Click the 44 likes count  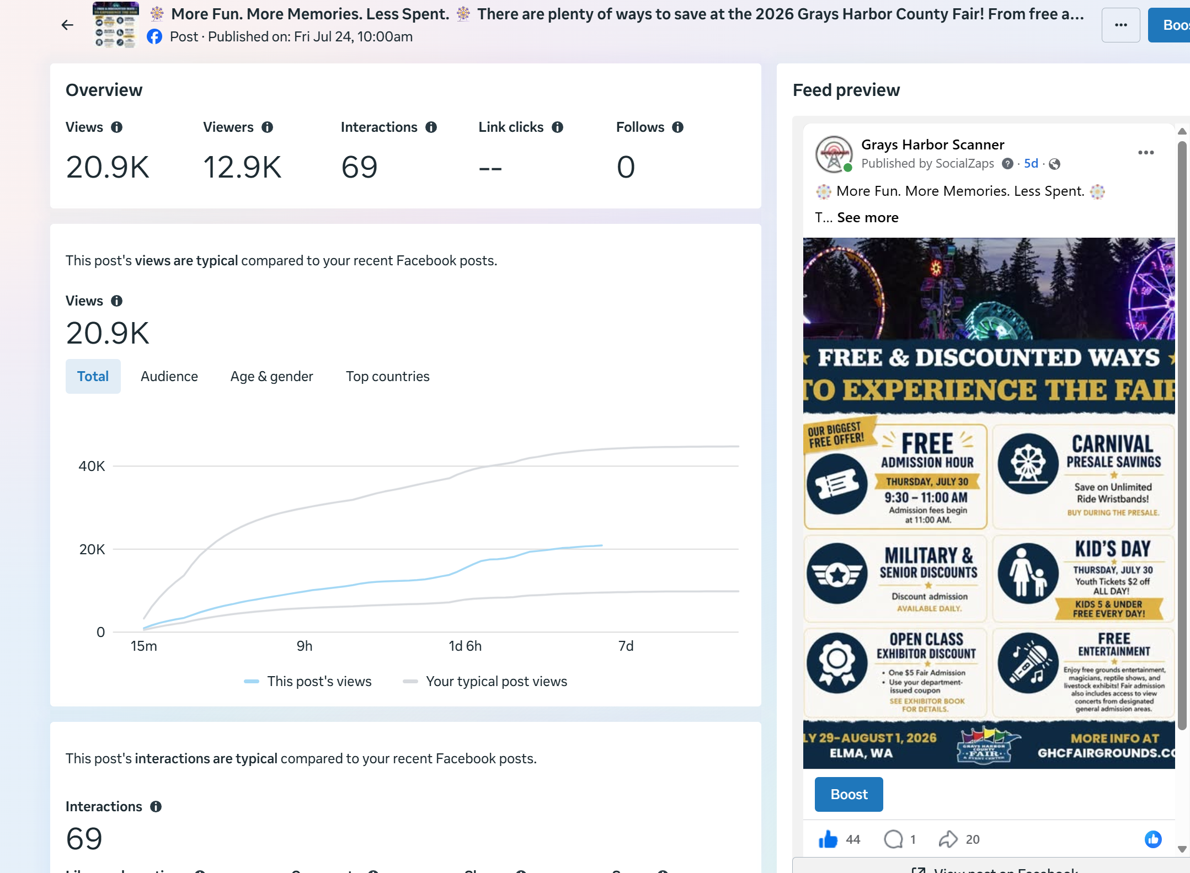point(853,840)
